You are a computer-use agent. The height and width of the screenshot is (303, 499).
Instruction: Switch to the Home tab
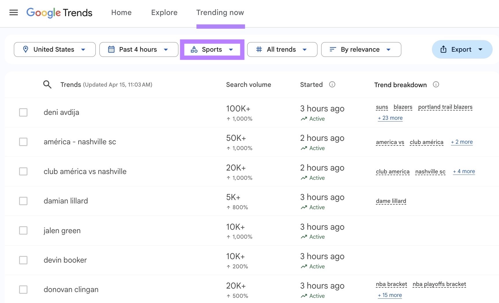pos(121,13)
